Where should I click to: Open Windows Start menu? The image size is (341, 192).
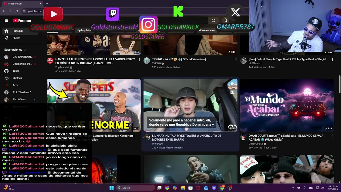point(112,188)
